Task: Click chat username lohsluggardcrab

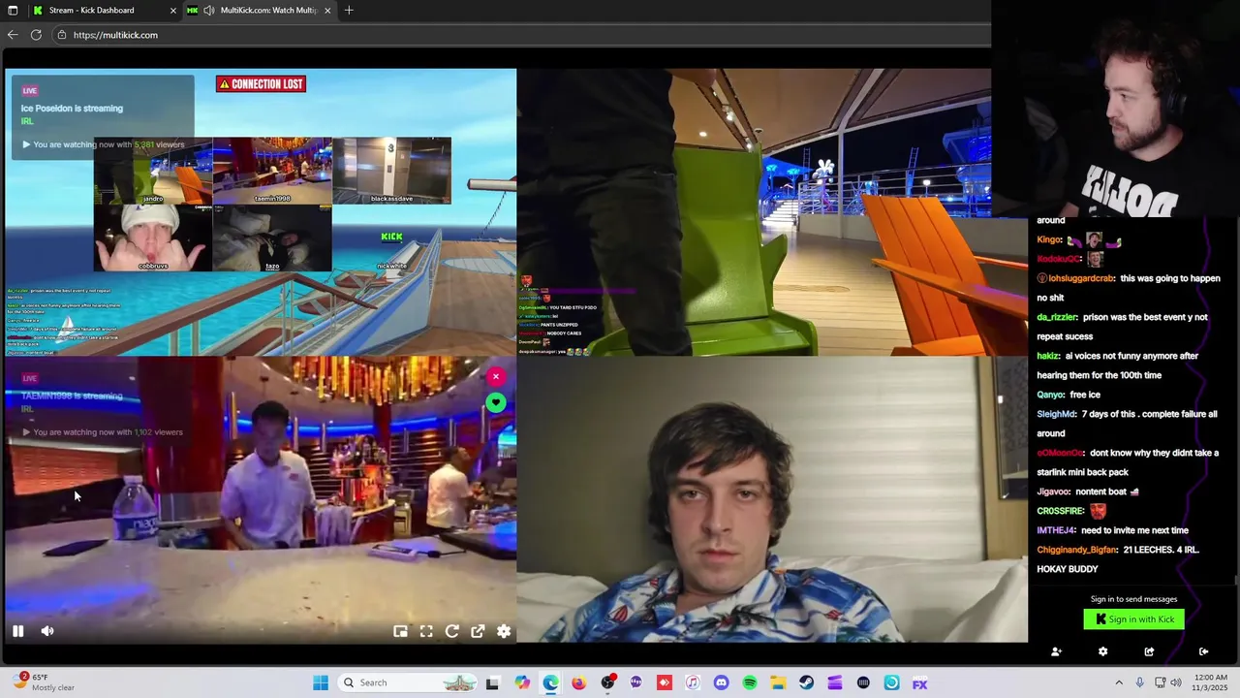Action: tap(1081, 278)
